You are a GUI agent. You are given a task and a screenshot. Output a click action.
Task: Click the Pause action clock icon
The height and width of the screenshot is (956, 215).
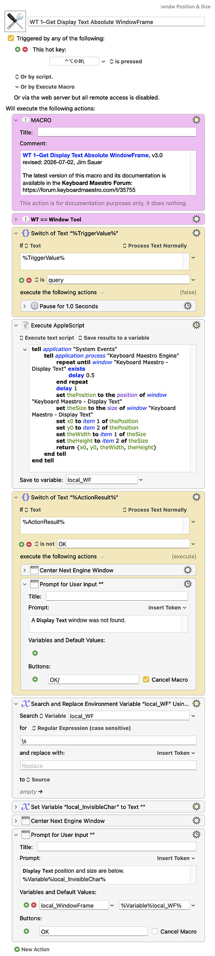34,306
